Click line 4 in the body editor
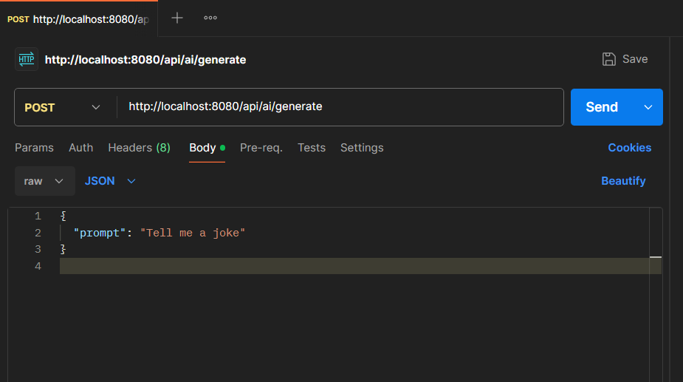 295,266
